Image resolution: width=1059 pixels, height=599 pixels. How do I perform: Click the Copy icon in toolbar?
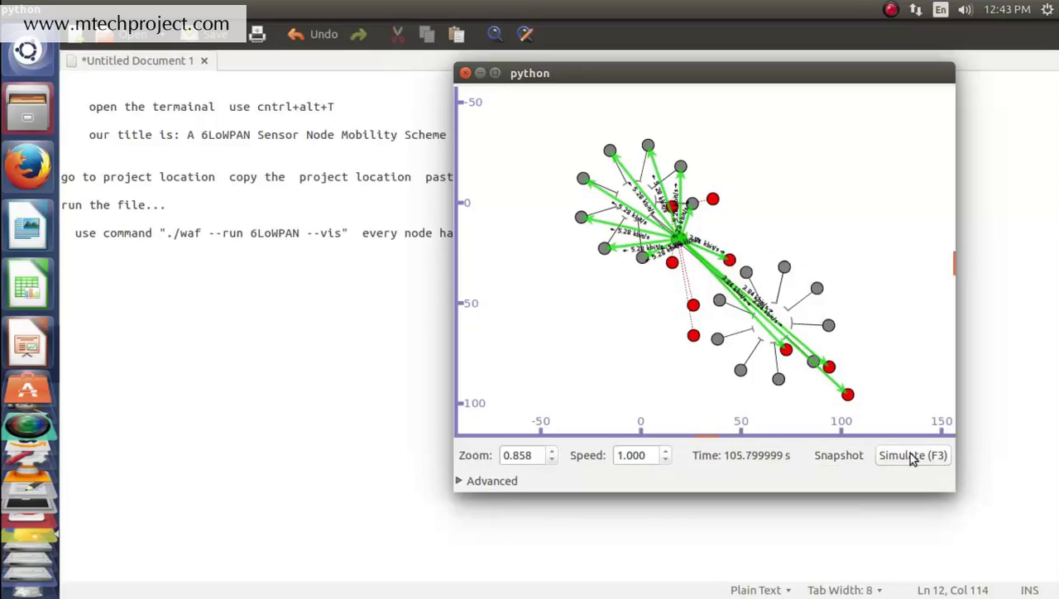pos(427,34)
